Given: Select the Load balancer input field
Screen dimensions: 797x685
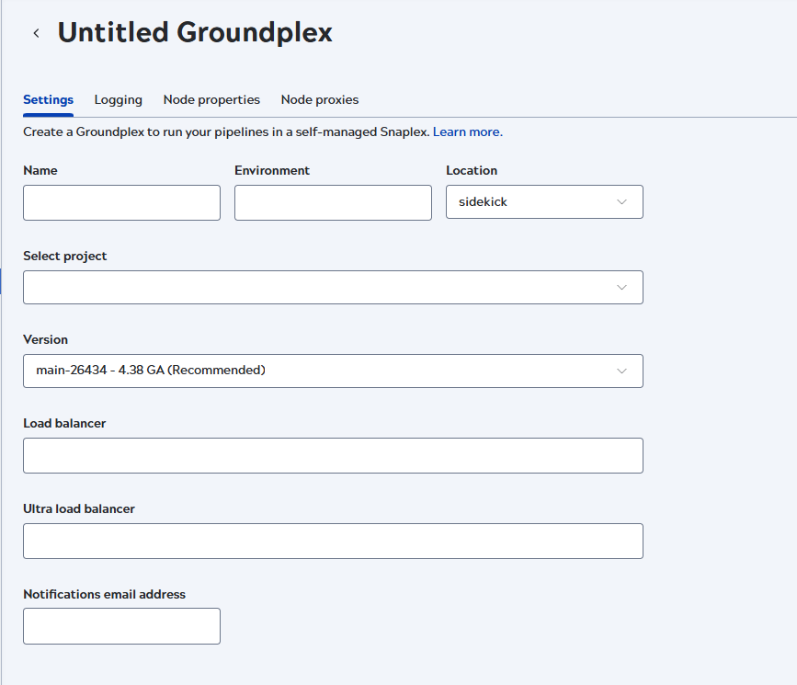Looking at the screenshot, I should [332, 456].
